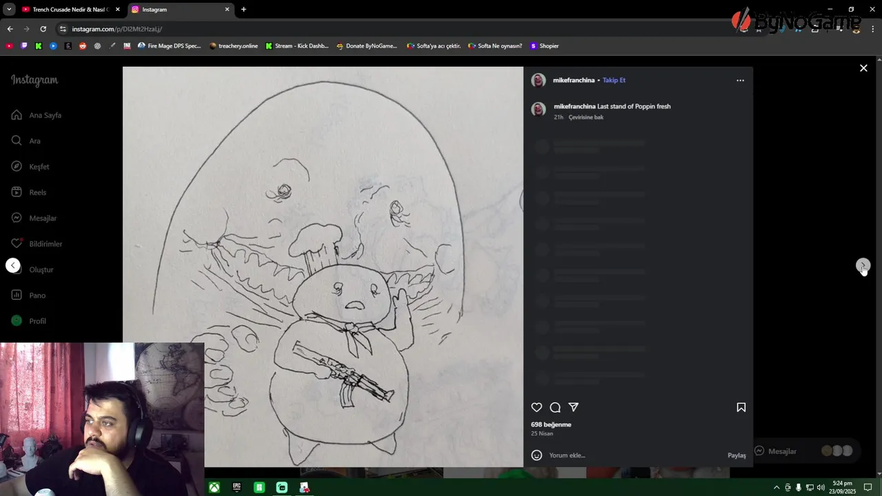
Task: Open Profil in the sidebar
Action: (29, 321)
